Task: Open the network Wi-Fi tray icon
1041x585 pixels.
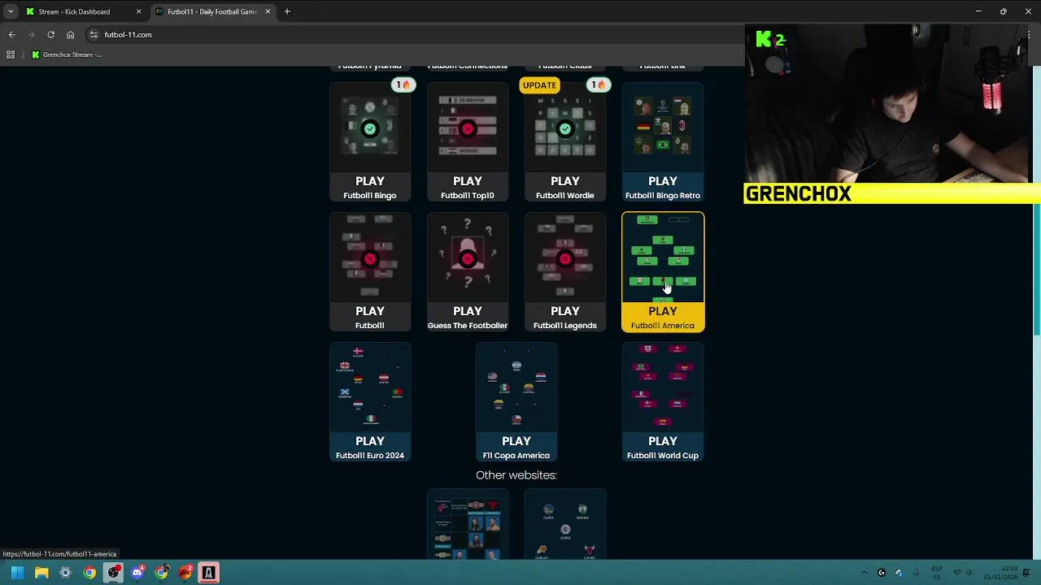Action: [956, 573]
